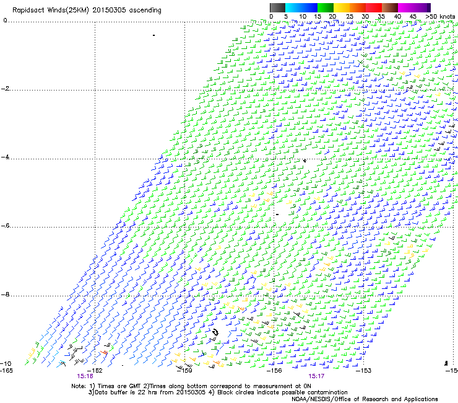Viewport: 458px width, 403px height.
Task: Click the latitude label '-6'
Action: point(6,226)
